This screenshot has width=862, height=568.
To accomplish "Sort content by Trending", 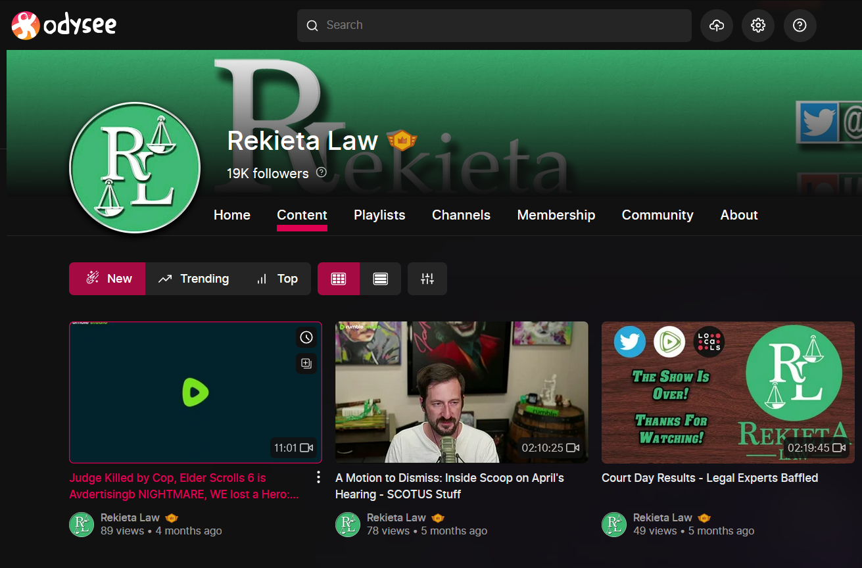I will [193, 279].
